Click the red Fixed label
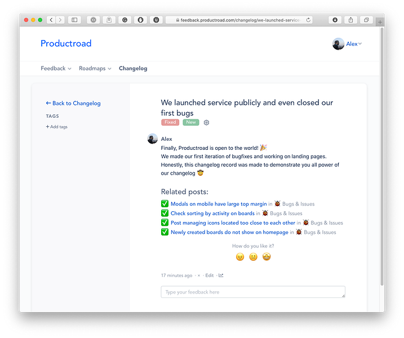This screenshot has width=404, height=338. click(170, 122)
